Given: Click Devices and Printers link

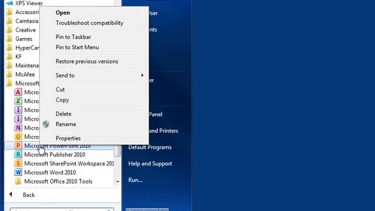Looking at the screenshot, I should coord(163,131).
